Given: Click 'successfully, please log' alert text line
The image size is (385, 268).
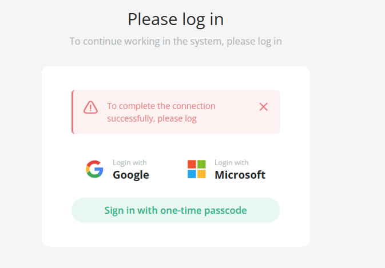Looking at the screenshot, I should [152, 119].
